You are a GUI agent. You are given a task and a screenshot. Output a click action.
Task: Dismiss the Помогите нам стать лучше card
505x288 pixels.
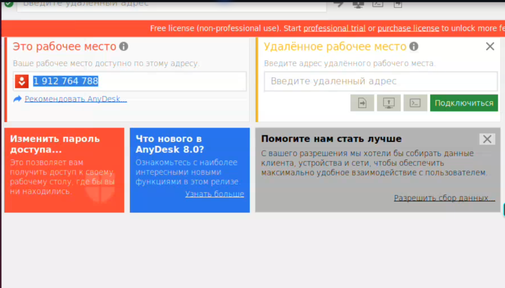coord(487,139)
